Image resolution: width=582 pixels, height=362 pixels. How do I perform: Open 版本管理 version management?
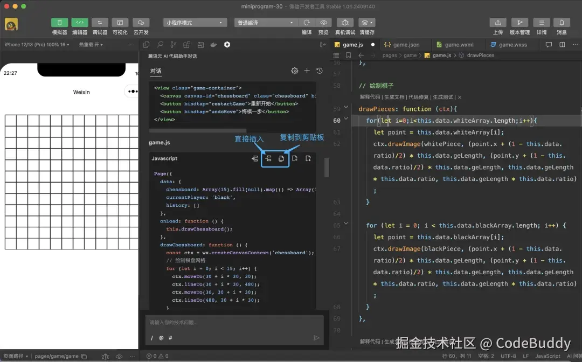(x=519, y=23)
